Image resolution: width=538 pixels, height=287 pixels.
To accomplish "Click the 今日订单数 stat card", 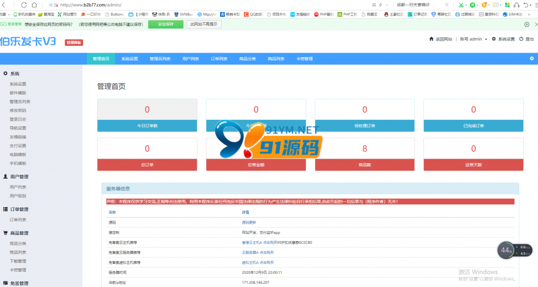I will pos(147,115).
